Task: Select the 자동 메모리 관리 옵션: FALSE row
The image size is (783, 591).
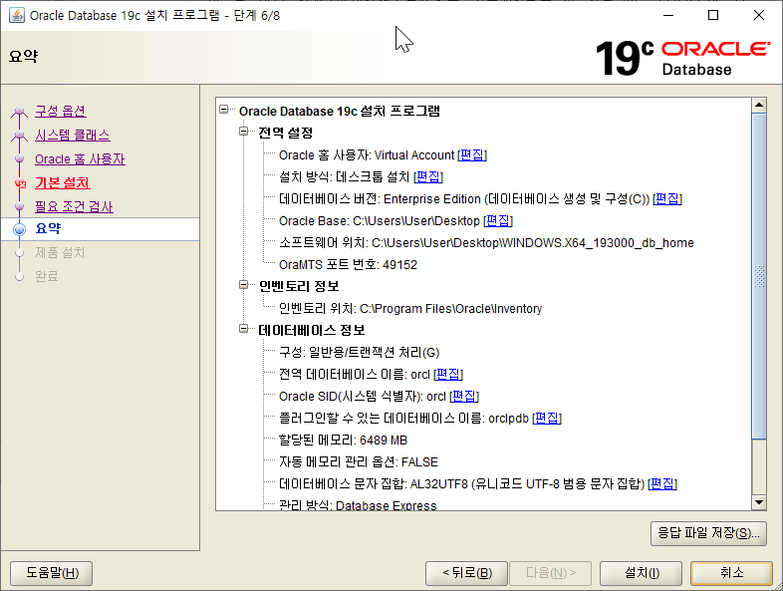Action: [359, 462]
